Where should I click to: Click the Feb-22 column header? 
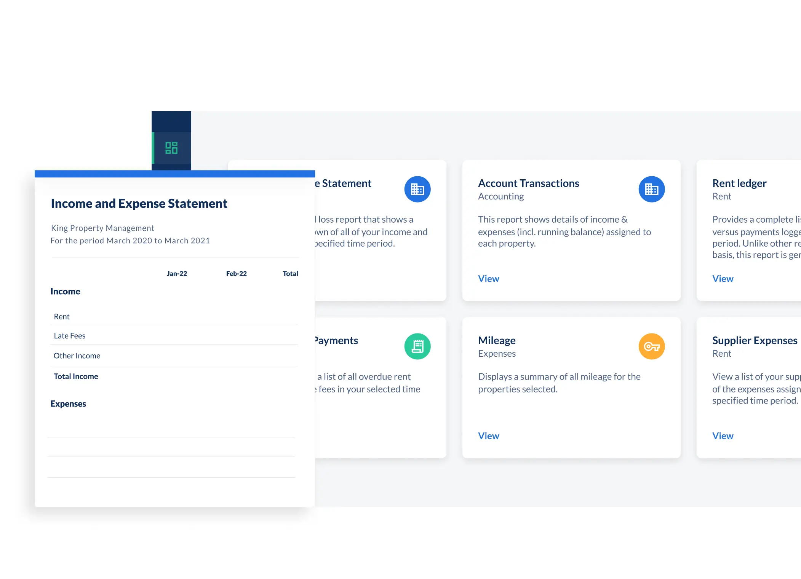(x=236, y=274)
